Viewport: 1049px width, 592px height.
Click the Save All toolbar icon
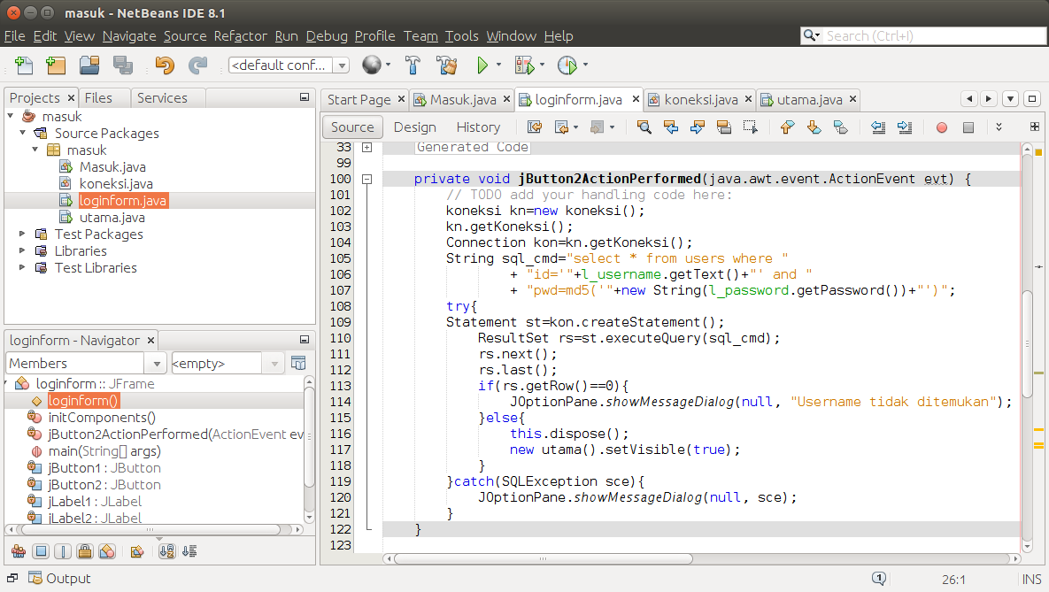122,65
